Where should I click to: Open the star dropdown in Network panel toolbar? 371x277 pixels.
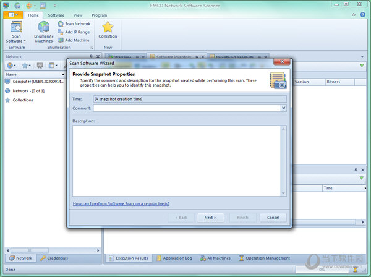point(26,66)
